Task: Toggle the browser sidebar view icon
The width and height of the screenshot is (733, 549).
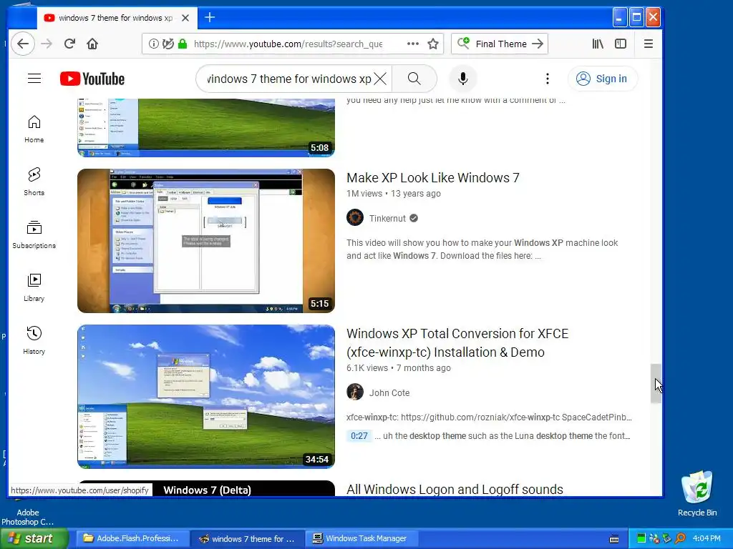Action: (x=621, y=44)
